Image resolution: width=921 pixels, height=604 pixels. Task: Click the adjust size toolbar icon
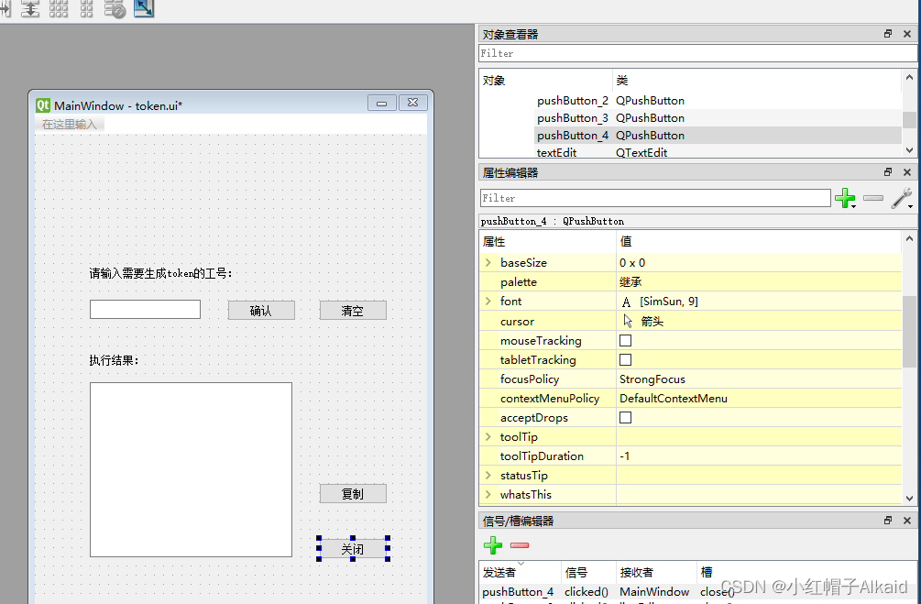coord(144,8)
